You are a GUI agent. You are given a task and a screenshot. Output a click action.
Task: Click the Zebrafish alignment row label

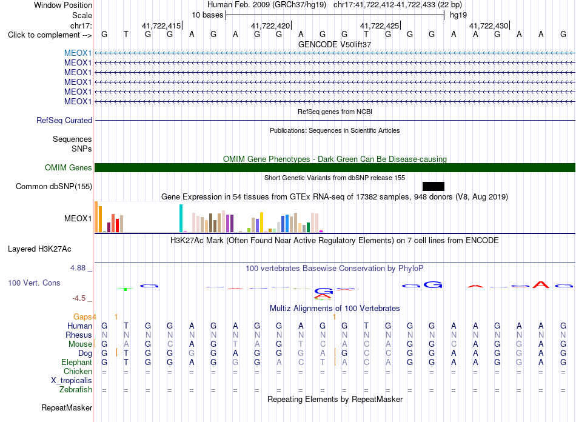(x=76, y=389)
